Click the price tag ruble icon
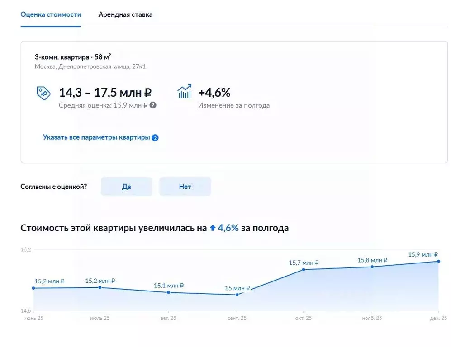Screen dimensions: 451x347 pos(44,92)
